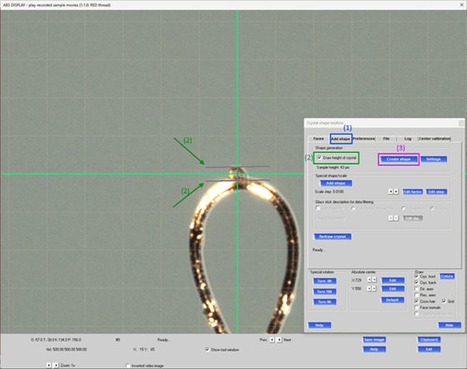Viewport: 467px width, 369px height.
Task: Increase scale step with right arrow
Action: [396, 192]
